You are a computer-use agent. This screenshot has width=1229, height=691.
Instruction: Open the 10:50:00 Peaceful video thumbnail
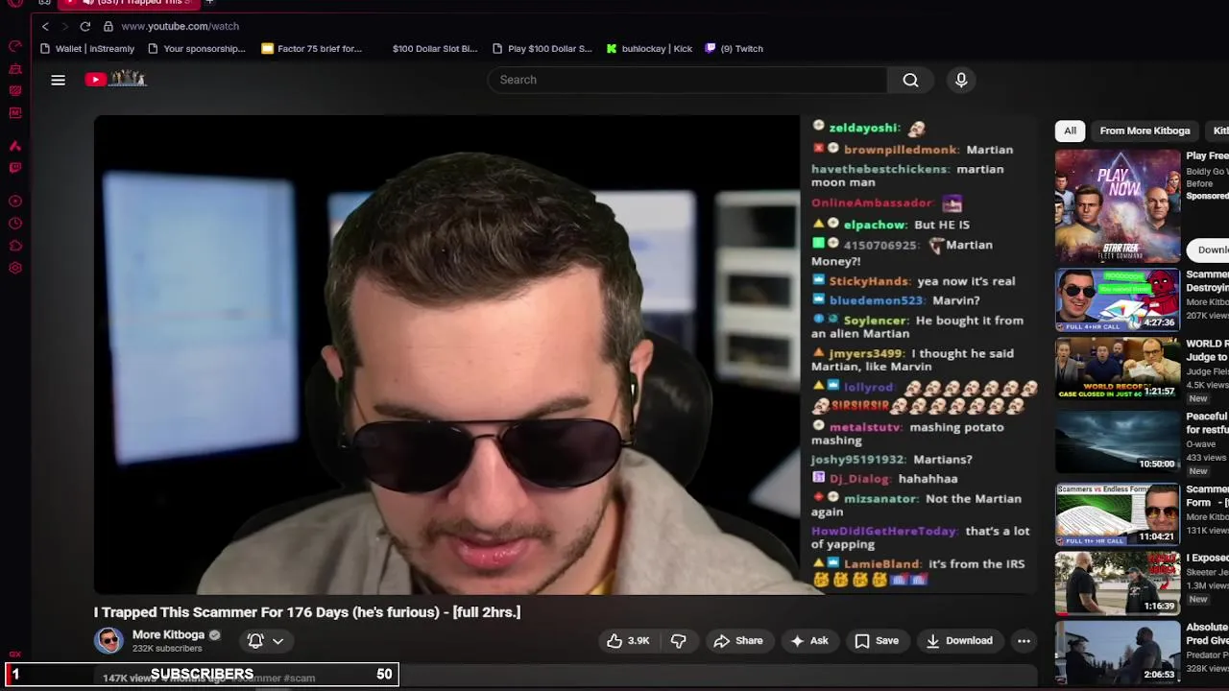(1118, 441)
